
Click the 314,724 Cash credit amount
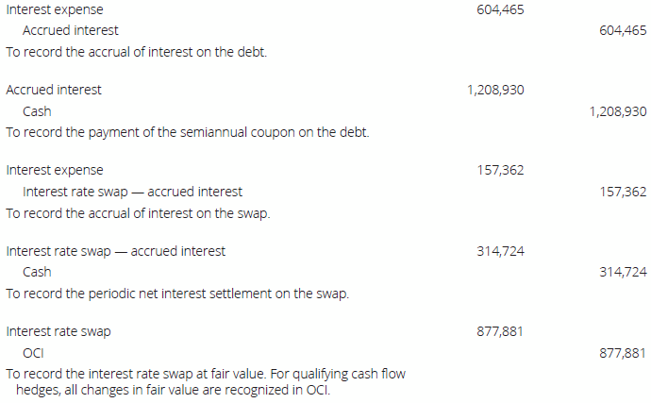(x=623, y=272)
